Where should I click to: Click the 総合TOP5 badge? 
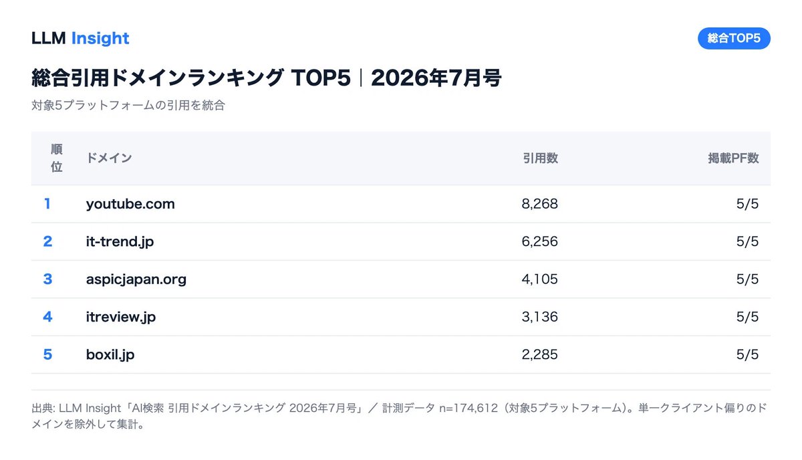click(734, 38)
